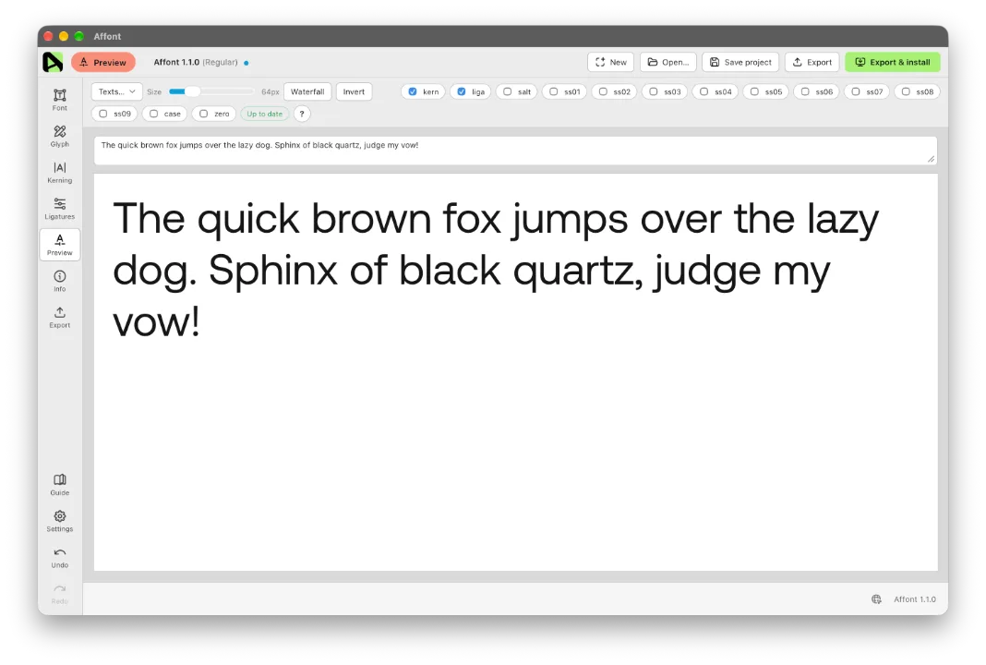Open the Ligatures panel
Viewport: 986px width, 665px height.
60,208
